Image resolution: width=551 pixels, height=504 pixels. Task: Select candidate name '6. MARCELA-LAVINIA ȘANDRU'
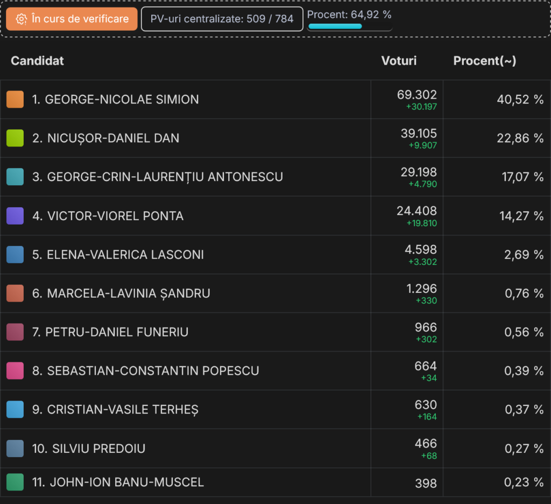[121, 293]
